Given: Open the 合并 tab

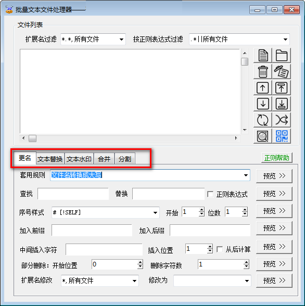Looking at the screenshot, I should [x=104, y=159].
